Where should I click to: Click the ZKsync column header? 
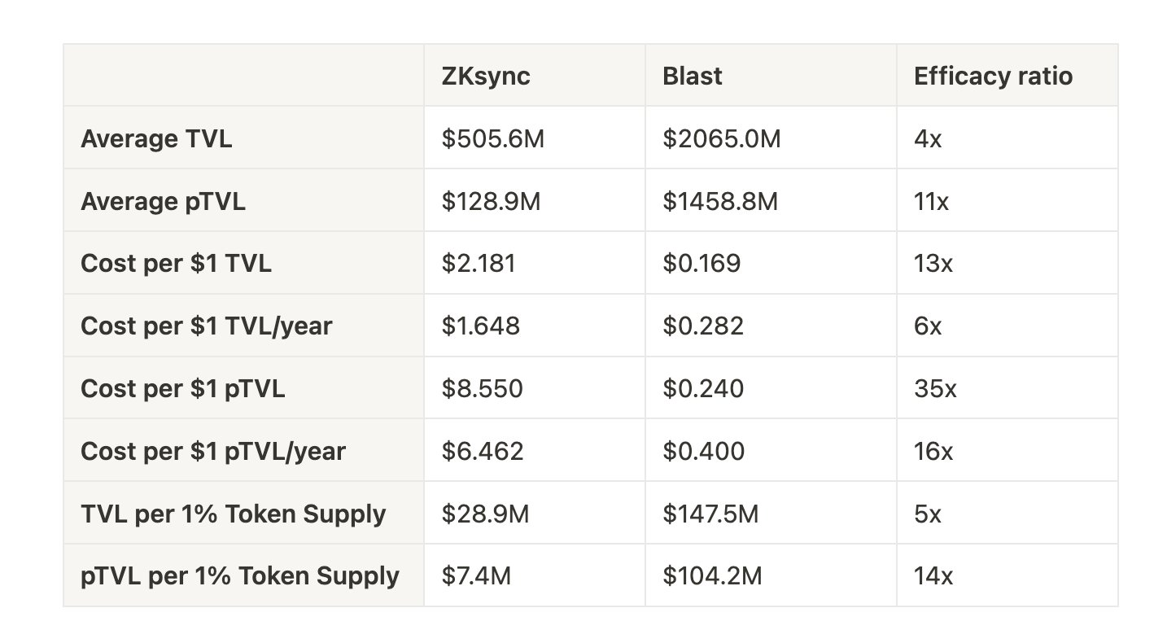pyautogui.click(x=486, y=76)
